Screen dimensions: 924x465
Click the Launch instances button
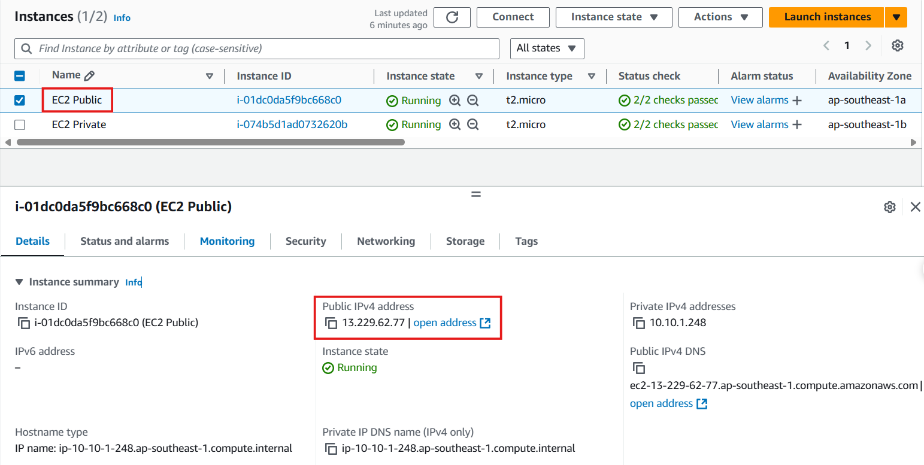click(827, 17)
